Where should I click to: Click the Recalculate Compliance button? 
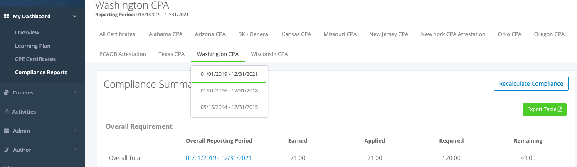(x=531, y=84)
